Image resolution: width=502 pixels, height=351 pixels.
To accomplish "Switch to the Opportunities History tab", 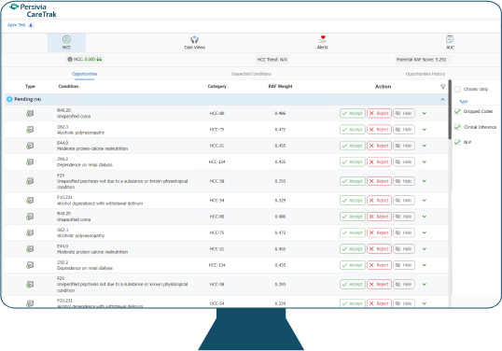I will [x=425, y=74].
